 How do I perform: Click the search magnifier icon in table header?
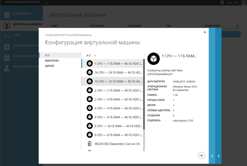[237, 26]
